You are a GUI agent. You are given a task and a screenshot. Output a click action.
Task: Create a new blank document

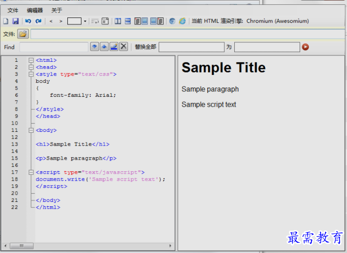click(x=6, y=21)
